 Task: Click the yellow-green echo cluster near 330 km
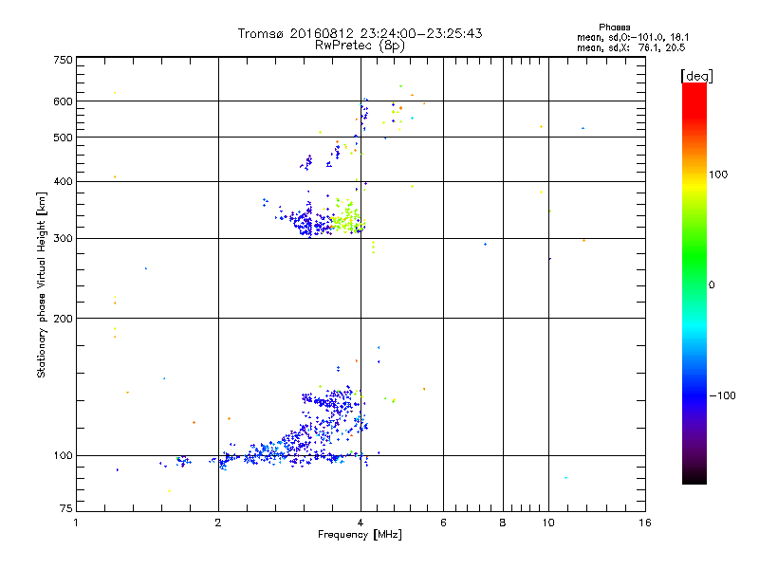pyautogui.click(x=347, y=218)
